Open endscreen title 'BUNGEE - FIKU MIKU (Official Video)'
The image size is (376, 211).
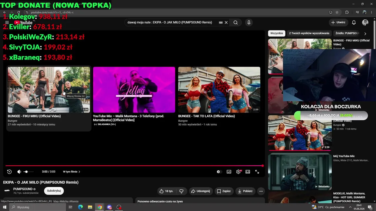point(34,116)
